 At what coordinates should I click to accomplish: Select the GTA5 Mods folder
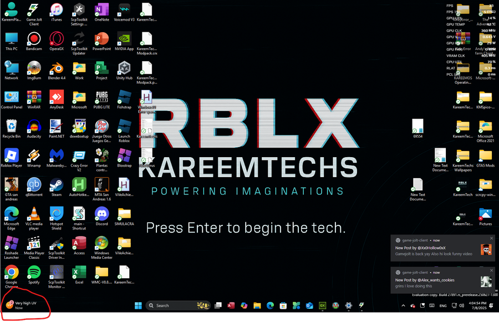click(485, 158)
